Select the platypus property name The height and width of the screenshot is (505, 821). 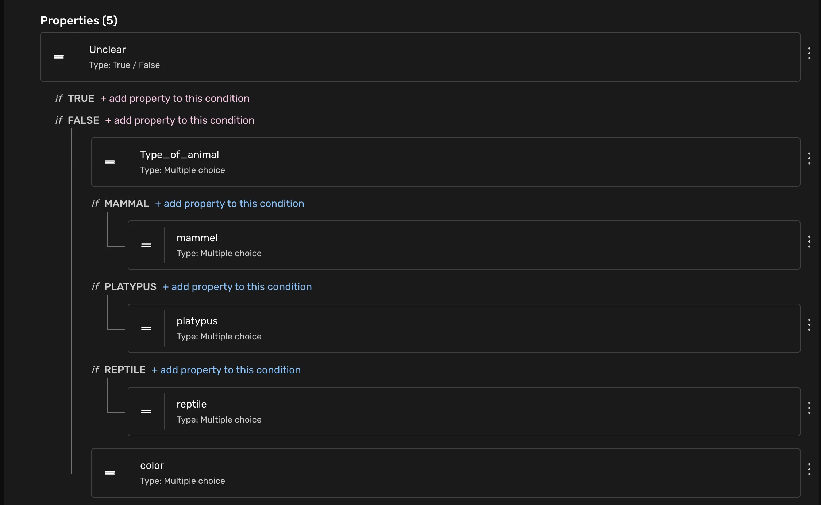(197, 321)
